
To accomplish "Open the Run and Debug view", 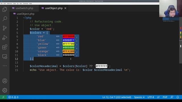I will [5, 38].
